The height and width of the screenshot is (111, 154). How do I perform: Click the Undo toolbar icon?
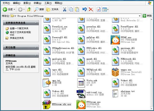point(84,9)
